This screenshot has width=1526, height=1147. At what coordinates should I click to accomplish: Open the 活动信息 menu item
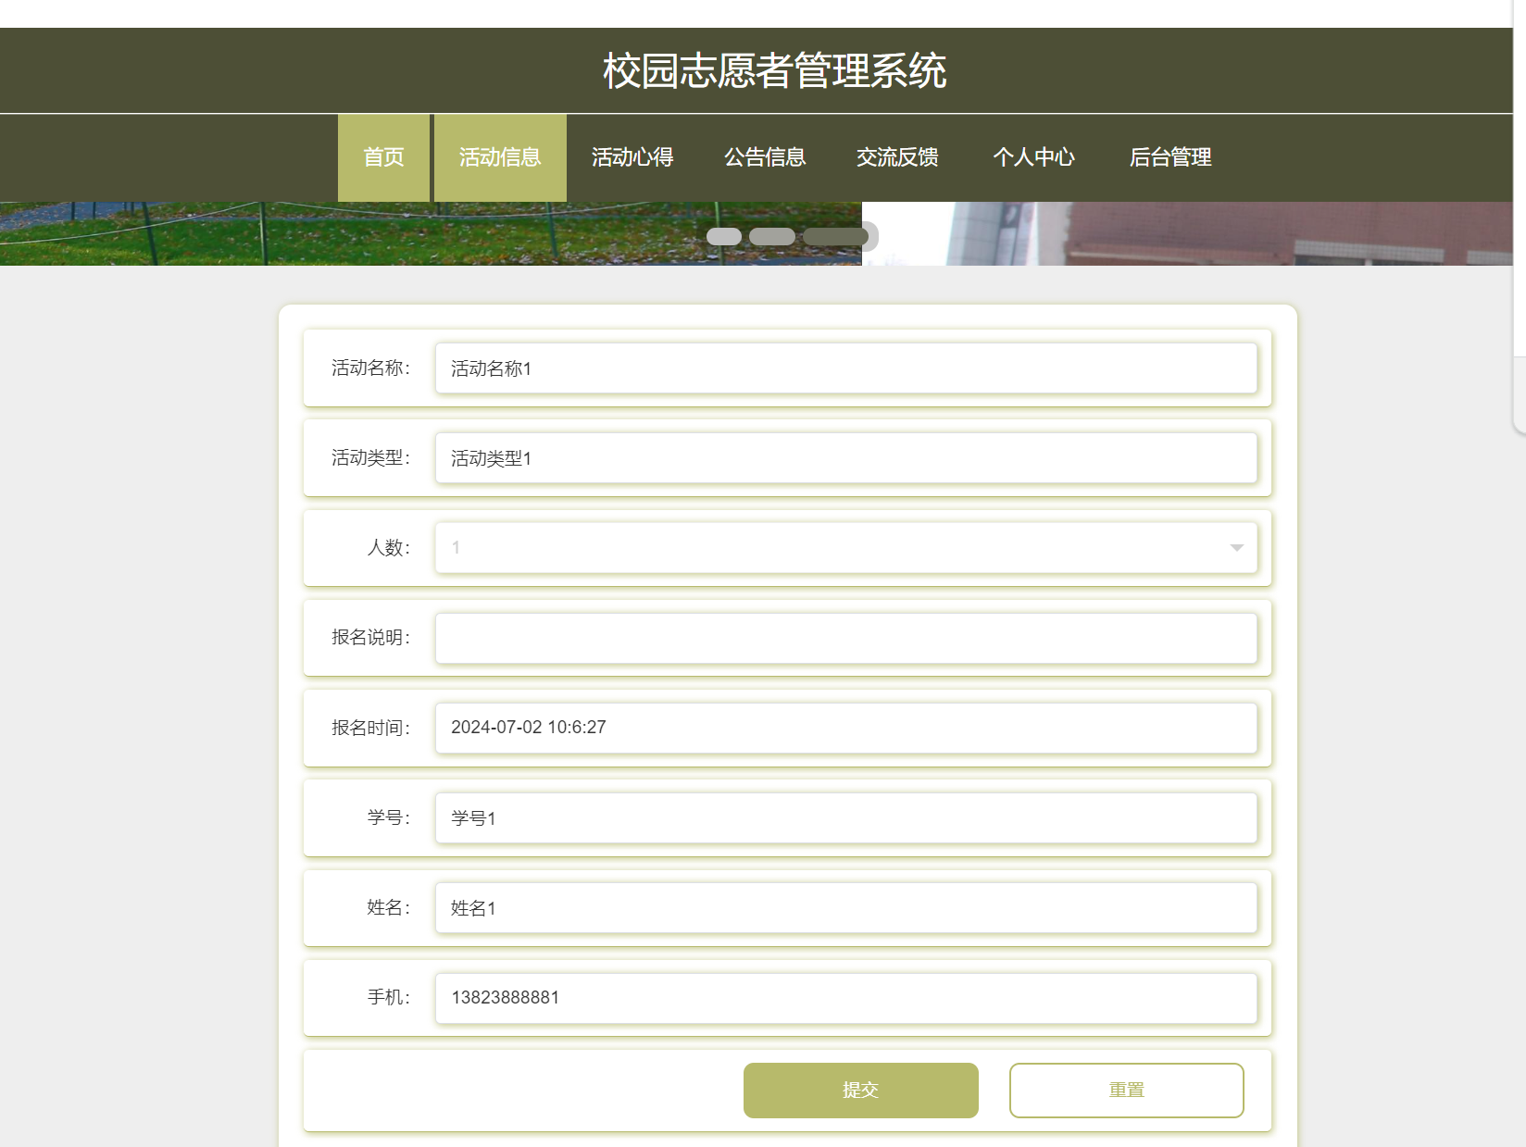coord(499,157)
